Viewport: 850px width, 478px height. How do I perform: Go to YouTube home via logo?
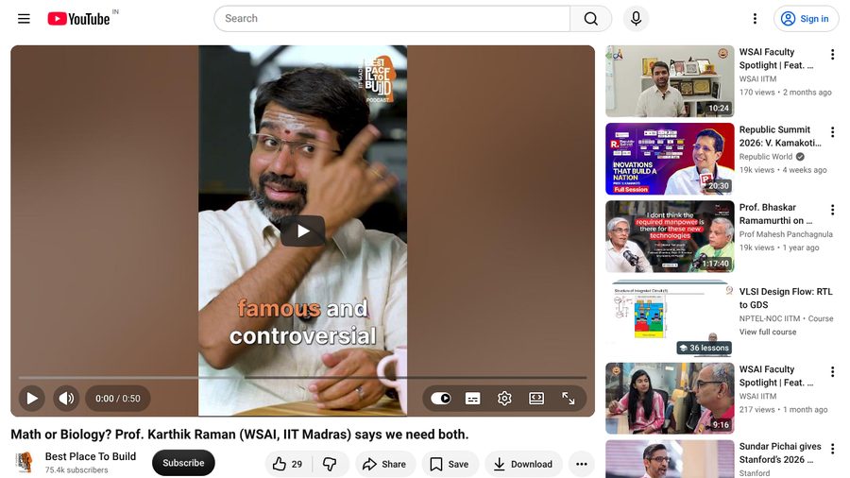point(79,19)
